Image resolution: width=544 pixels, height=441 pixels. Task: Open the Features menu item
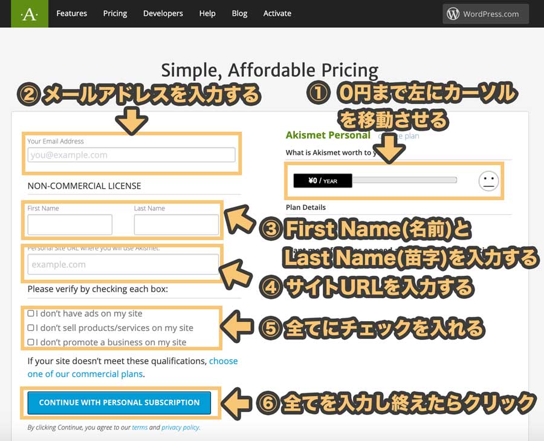tap(71, 13)
